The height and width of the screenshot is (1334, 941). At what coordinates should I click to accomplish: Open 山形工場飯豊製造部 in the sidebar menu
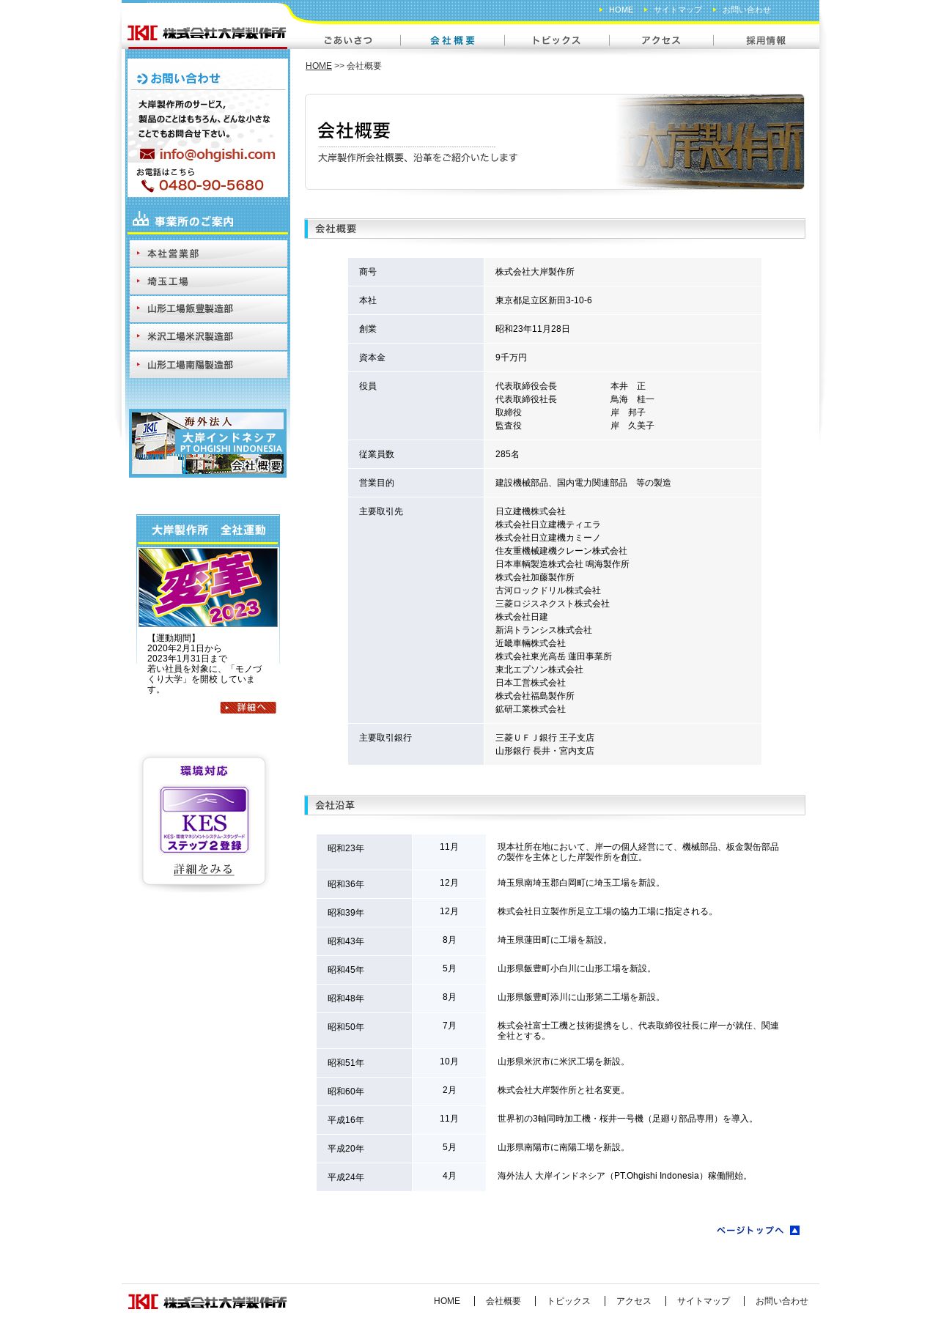pos(208,308)
